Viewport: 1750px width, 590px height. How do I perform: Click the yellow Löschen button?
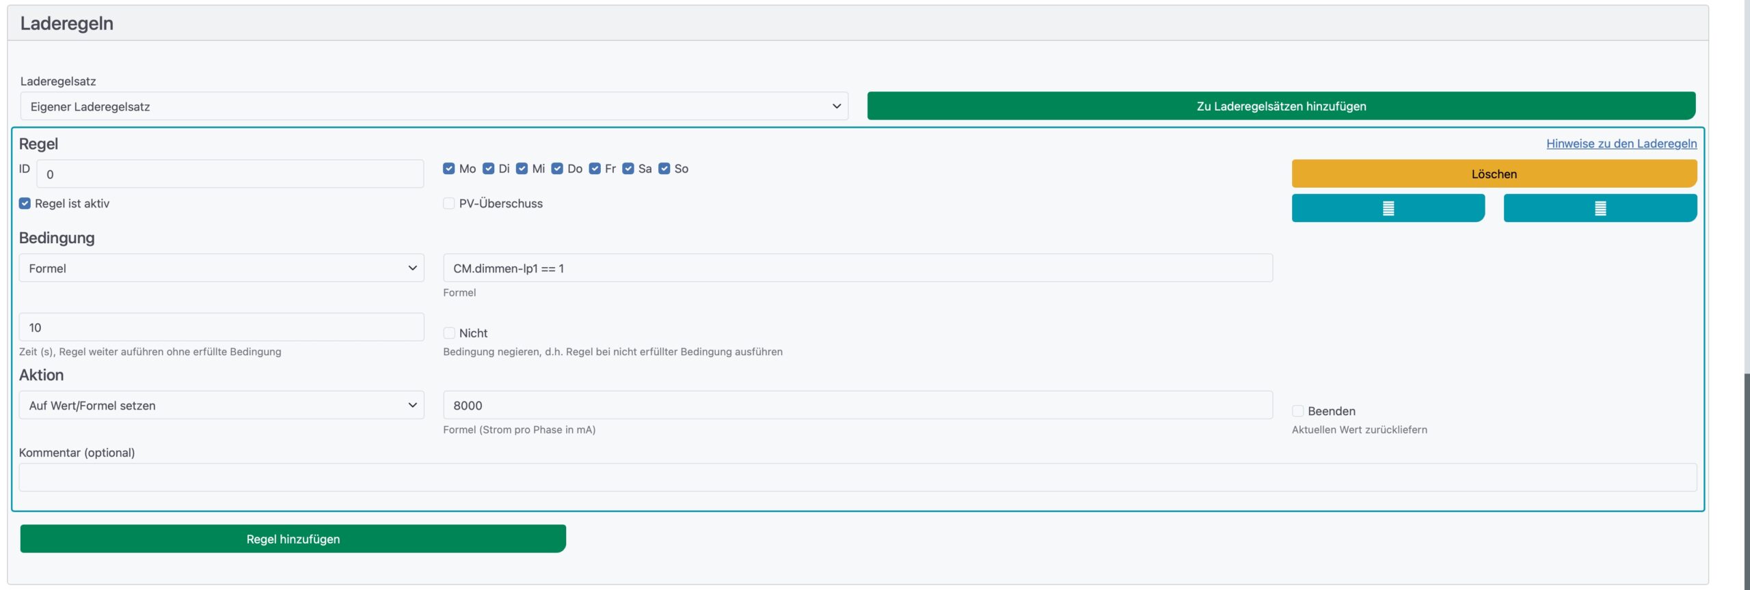coord(1494,174)
